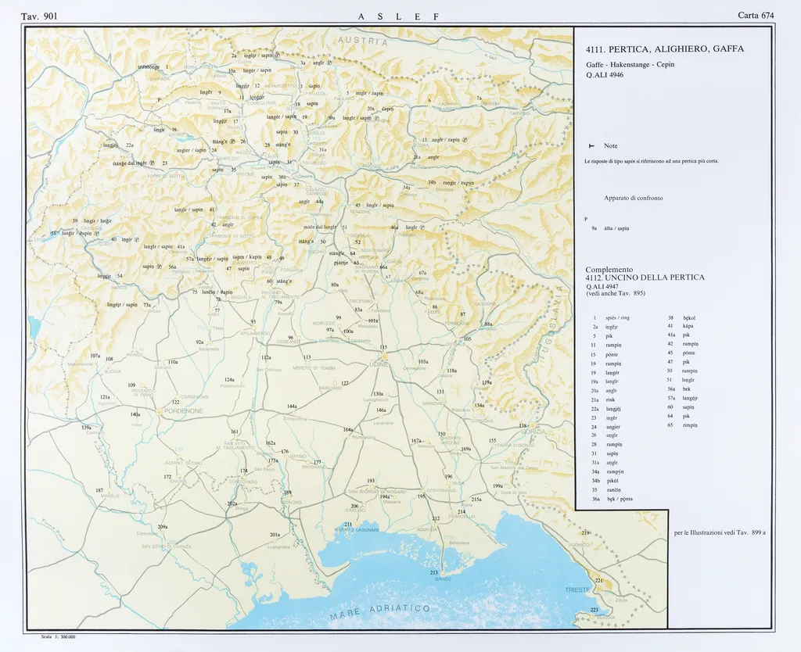Click the 'MARE ADRIATICO' sea label
Viewport: 801px width, 652px height.
coord(380,612)
